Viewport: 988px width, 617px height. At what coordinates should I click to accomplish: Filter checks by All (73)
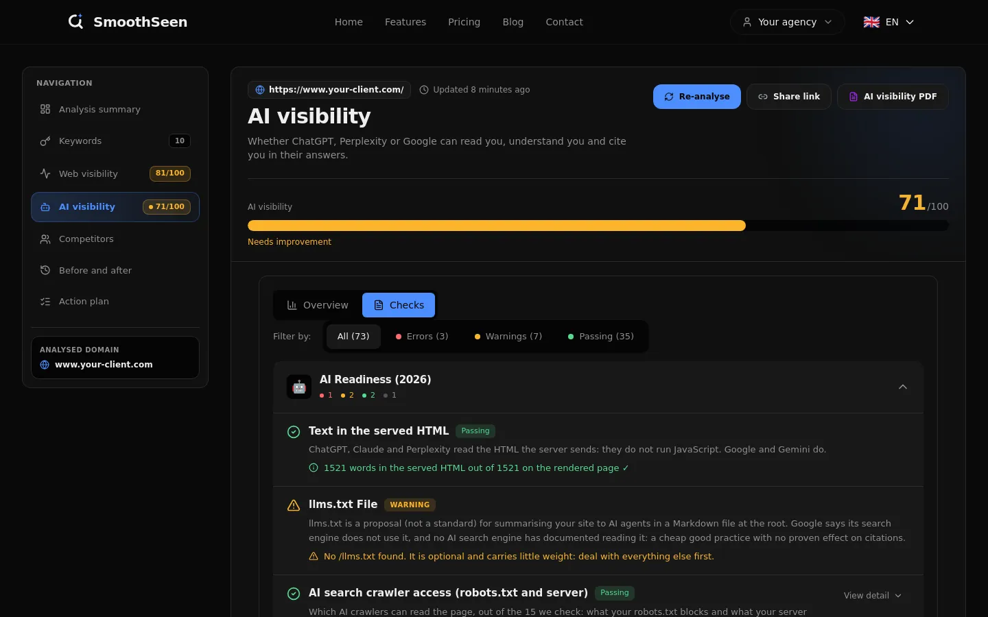point(353,337)
